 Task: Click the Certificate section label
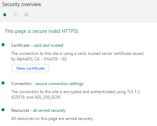tap(20, 45)
